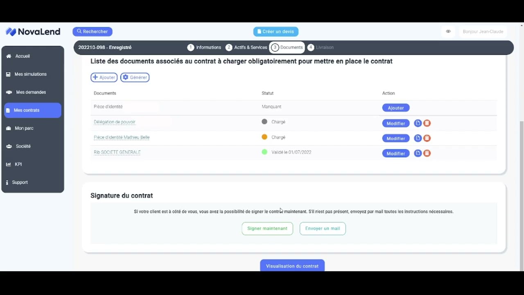
Task: Click the Société people icon
Action: point(9,146)
